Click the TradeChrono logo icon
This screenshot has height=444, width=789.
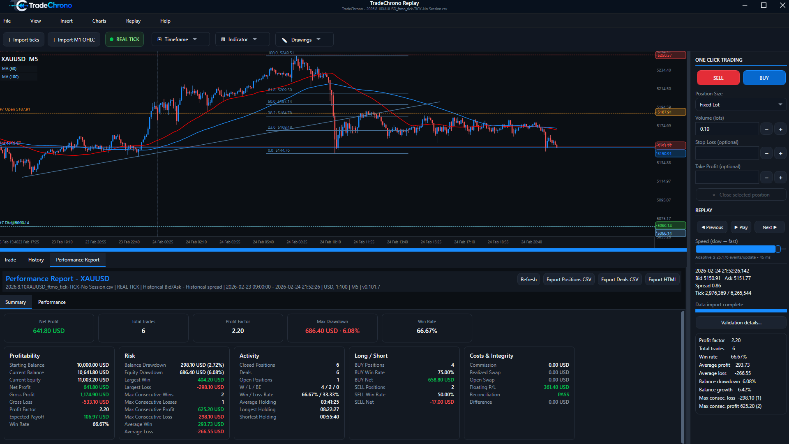[x=21, y=6]
